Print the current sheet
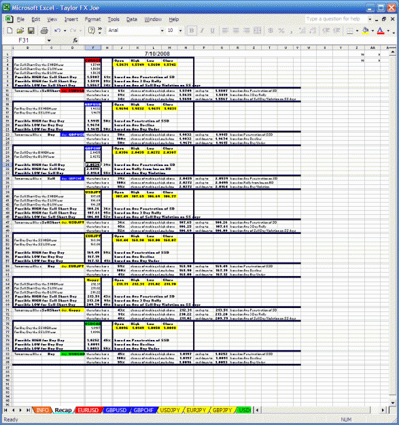 (x=44, y=31)
